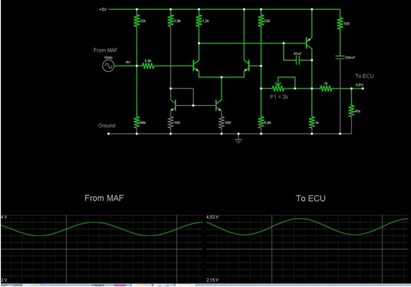Click the To ECU scope waveform trace
This screenshot has height=287, width=411.
(307, 227)
